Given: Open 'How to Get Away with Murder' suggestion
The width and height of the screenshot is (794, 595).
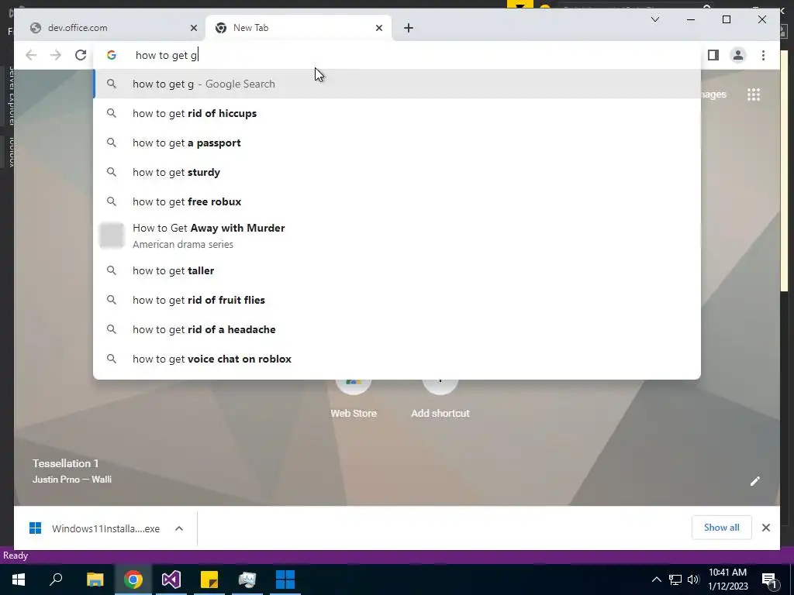Looking at the screenshot, I should tap(397, 236).
